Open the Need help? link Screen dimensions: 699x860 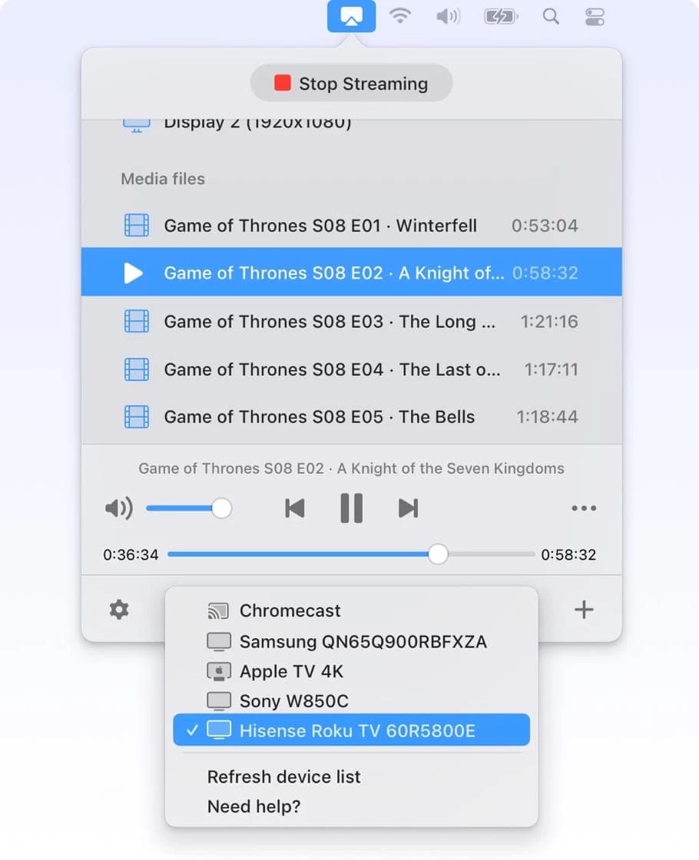(253, 806)
